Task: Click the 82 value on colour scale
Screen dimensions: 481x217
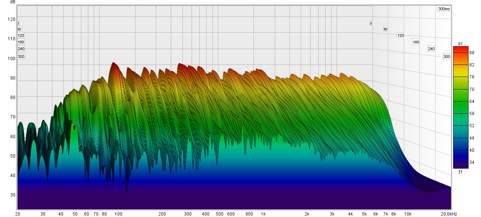Action: (472, 65)
